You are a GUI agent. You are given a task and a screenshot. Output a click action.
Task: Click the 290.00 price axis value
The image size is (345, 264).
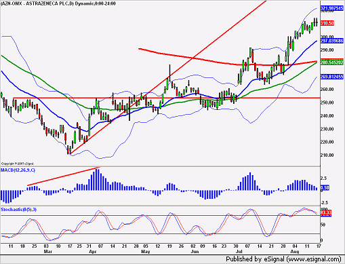point(327,50)
